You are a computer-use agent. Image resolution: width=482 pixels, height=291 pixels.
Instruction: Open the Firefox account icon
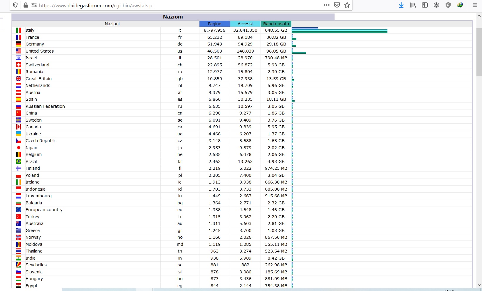tap(436, 5)
